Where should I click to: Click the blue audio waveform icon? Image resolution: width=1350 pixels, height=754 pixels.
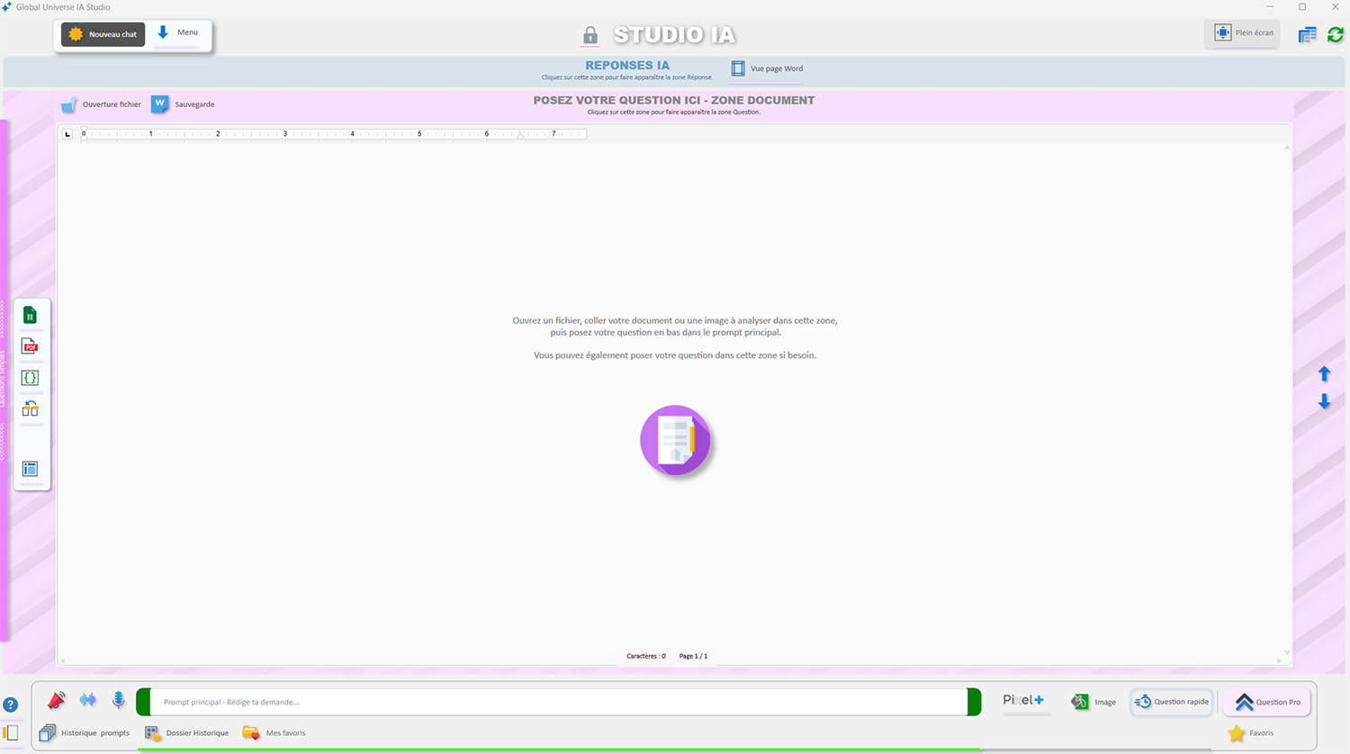pos(87,700)
